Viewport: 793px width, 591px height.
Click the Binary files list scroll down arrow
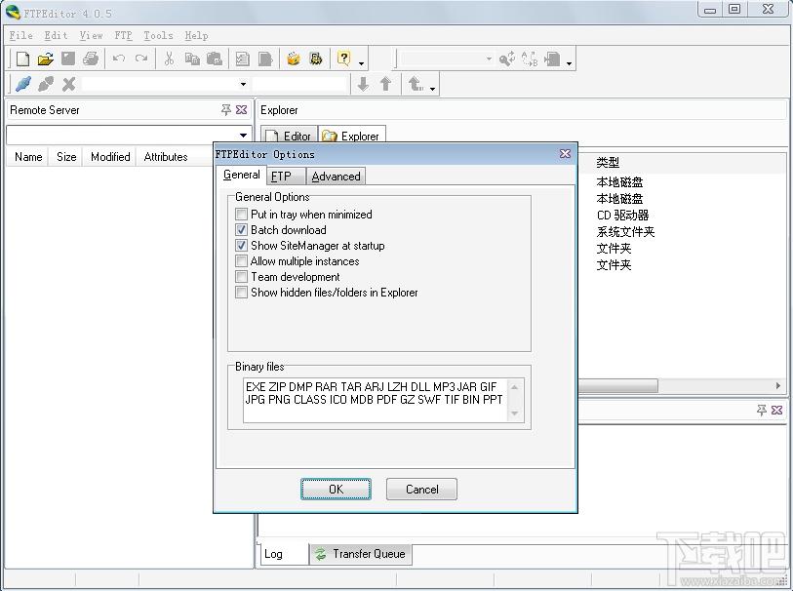click(x=514, y=414)
